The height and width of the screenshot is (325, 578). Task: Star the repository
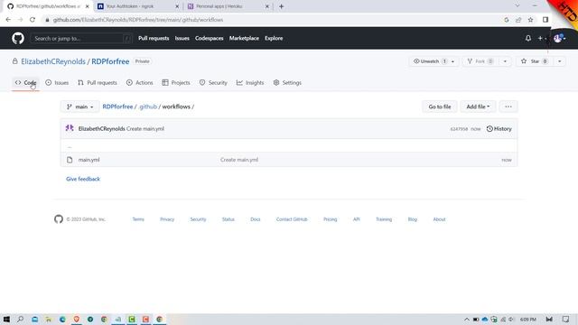click(x=534, y=61)
